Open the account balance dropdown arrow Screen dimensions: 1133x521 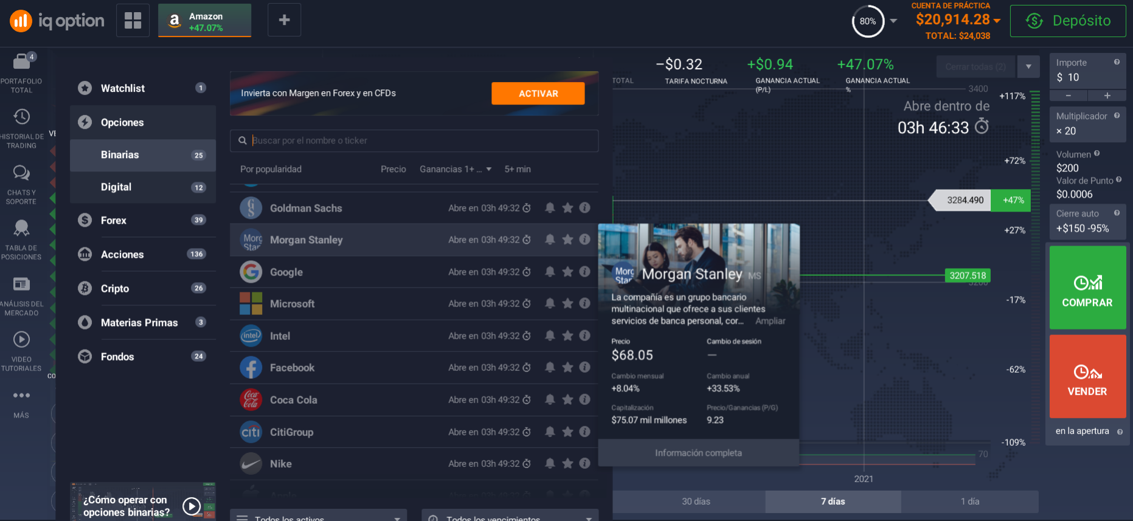pyautogui.click(x=997, y=21)
